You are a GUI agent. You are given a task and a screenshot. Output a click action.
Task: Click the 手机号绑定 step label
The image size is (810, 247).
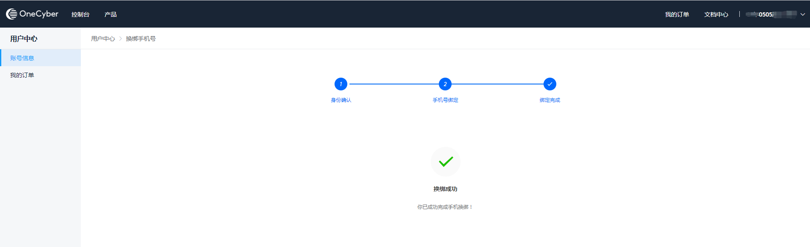[445, 100]
